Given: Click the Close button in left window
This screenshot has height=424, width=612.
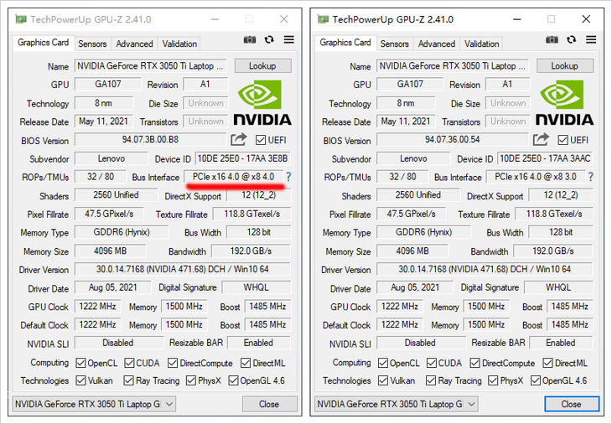Looking at the screenshot, I should pyautogui.click(x=269, y=404).
